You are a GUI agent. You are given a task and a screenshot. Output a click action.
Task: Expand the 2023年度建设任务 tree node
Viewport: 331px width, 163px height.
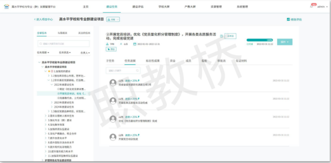click(52, 103)
